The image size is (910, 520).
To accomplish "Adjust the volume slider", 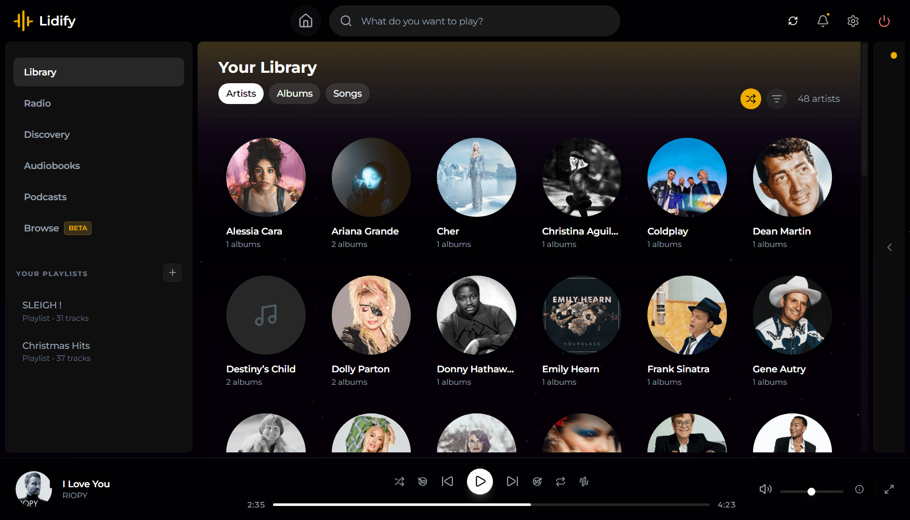I will [x=811, y=491].
